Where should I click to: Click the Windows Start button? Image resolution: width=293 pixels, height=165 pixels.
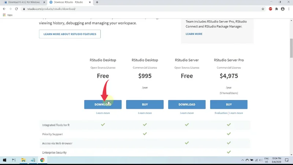coord(5,160)
